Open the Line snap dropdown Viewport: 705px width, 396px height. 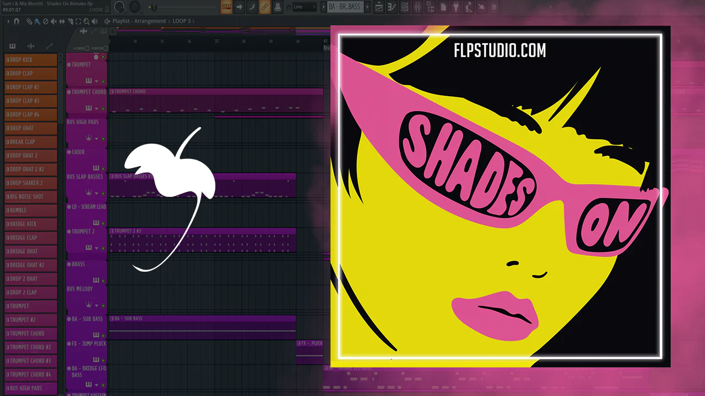(305, 7)
